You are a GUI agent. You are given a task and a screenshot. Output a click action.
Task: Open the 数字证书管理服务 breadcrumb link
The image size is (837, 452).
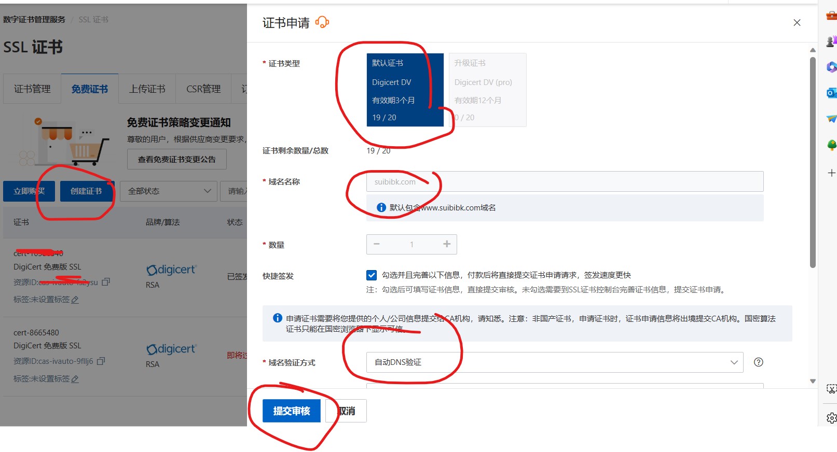tap(34, 19)
